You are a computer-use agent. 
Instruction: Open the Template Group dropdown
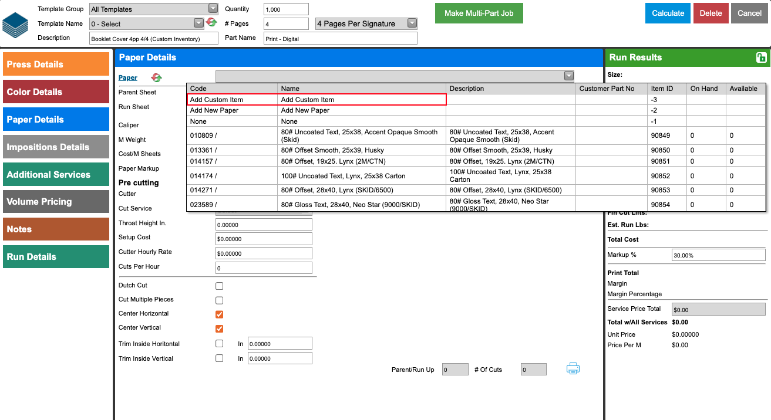click(x=154, y=9)
